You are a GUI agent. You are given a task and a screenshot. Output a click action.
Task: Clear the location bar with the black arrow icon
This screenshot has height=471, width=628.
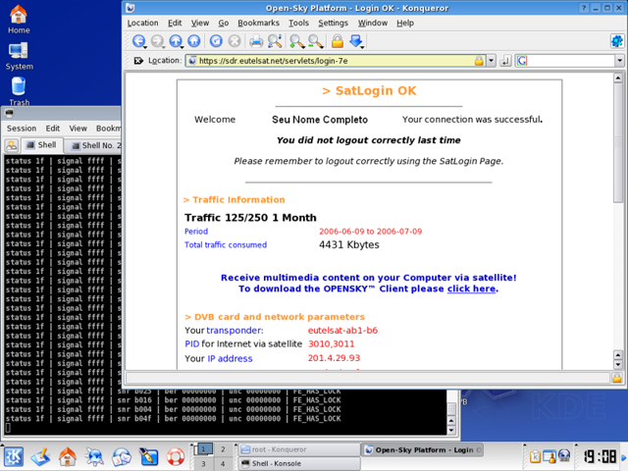click(x=138, y=61)
